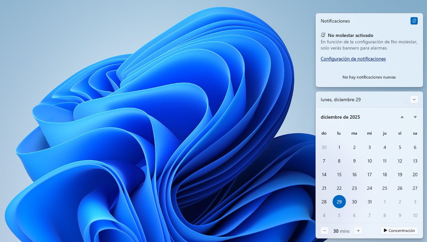Select December 21 in the calendar
Screen dimensions: 427x242
[324, 188]
